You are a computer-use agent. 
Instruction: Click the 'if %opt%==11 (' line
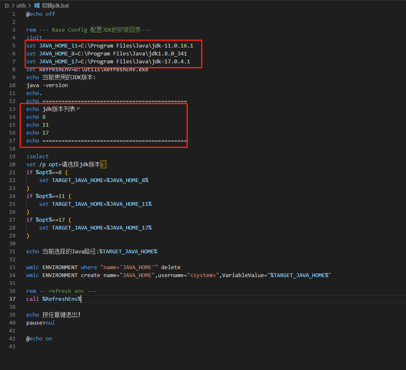(x=49, y=196)
